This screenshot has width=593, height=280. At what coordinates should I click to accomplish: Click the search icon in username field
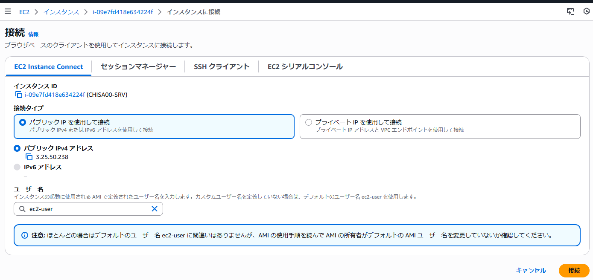pyautogui.click(x=22, y=209)
